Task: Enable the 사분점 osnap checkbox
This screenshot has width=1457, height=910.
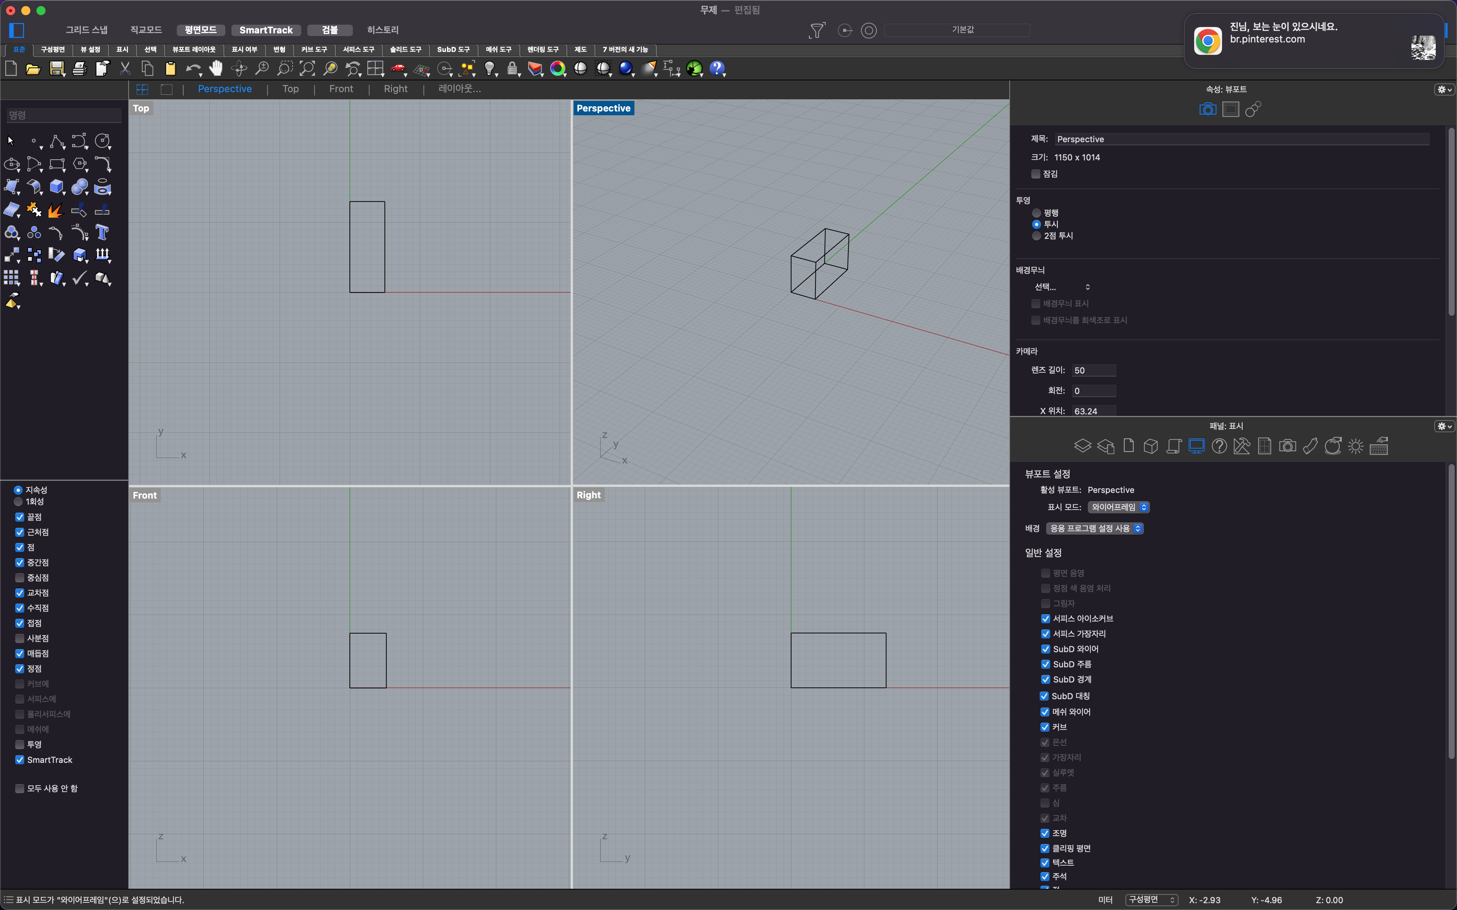Action: (x=20, y=639)
